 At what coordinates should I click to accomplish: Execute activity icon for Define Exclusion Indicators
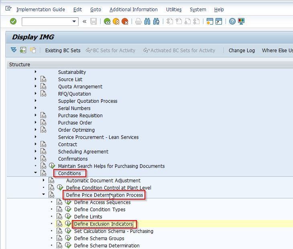tap(68, 224)
